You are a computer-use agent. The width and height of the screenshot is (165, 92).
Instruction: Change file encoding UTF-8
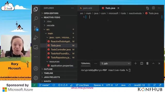click(109, 85)
